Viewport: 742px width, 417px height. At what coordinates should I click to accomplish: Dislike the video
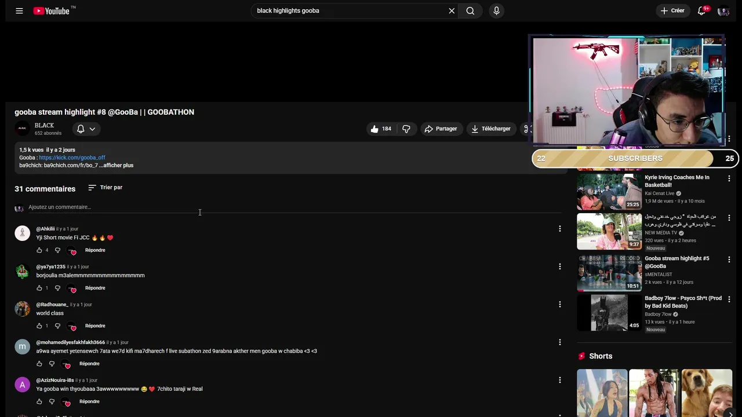[x=406, y=129]
